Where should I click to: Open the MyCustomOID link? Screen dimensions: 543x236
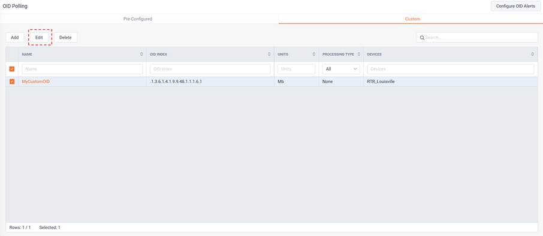click(x=36, y=81)
